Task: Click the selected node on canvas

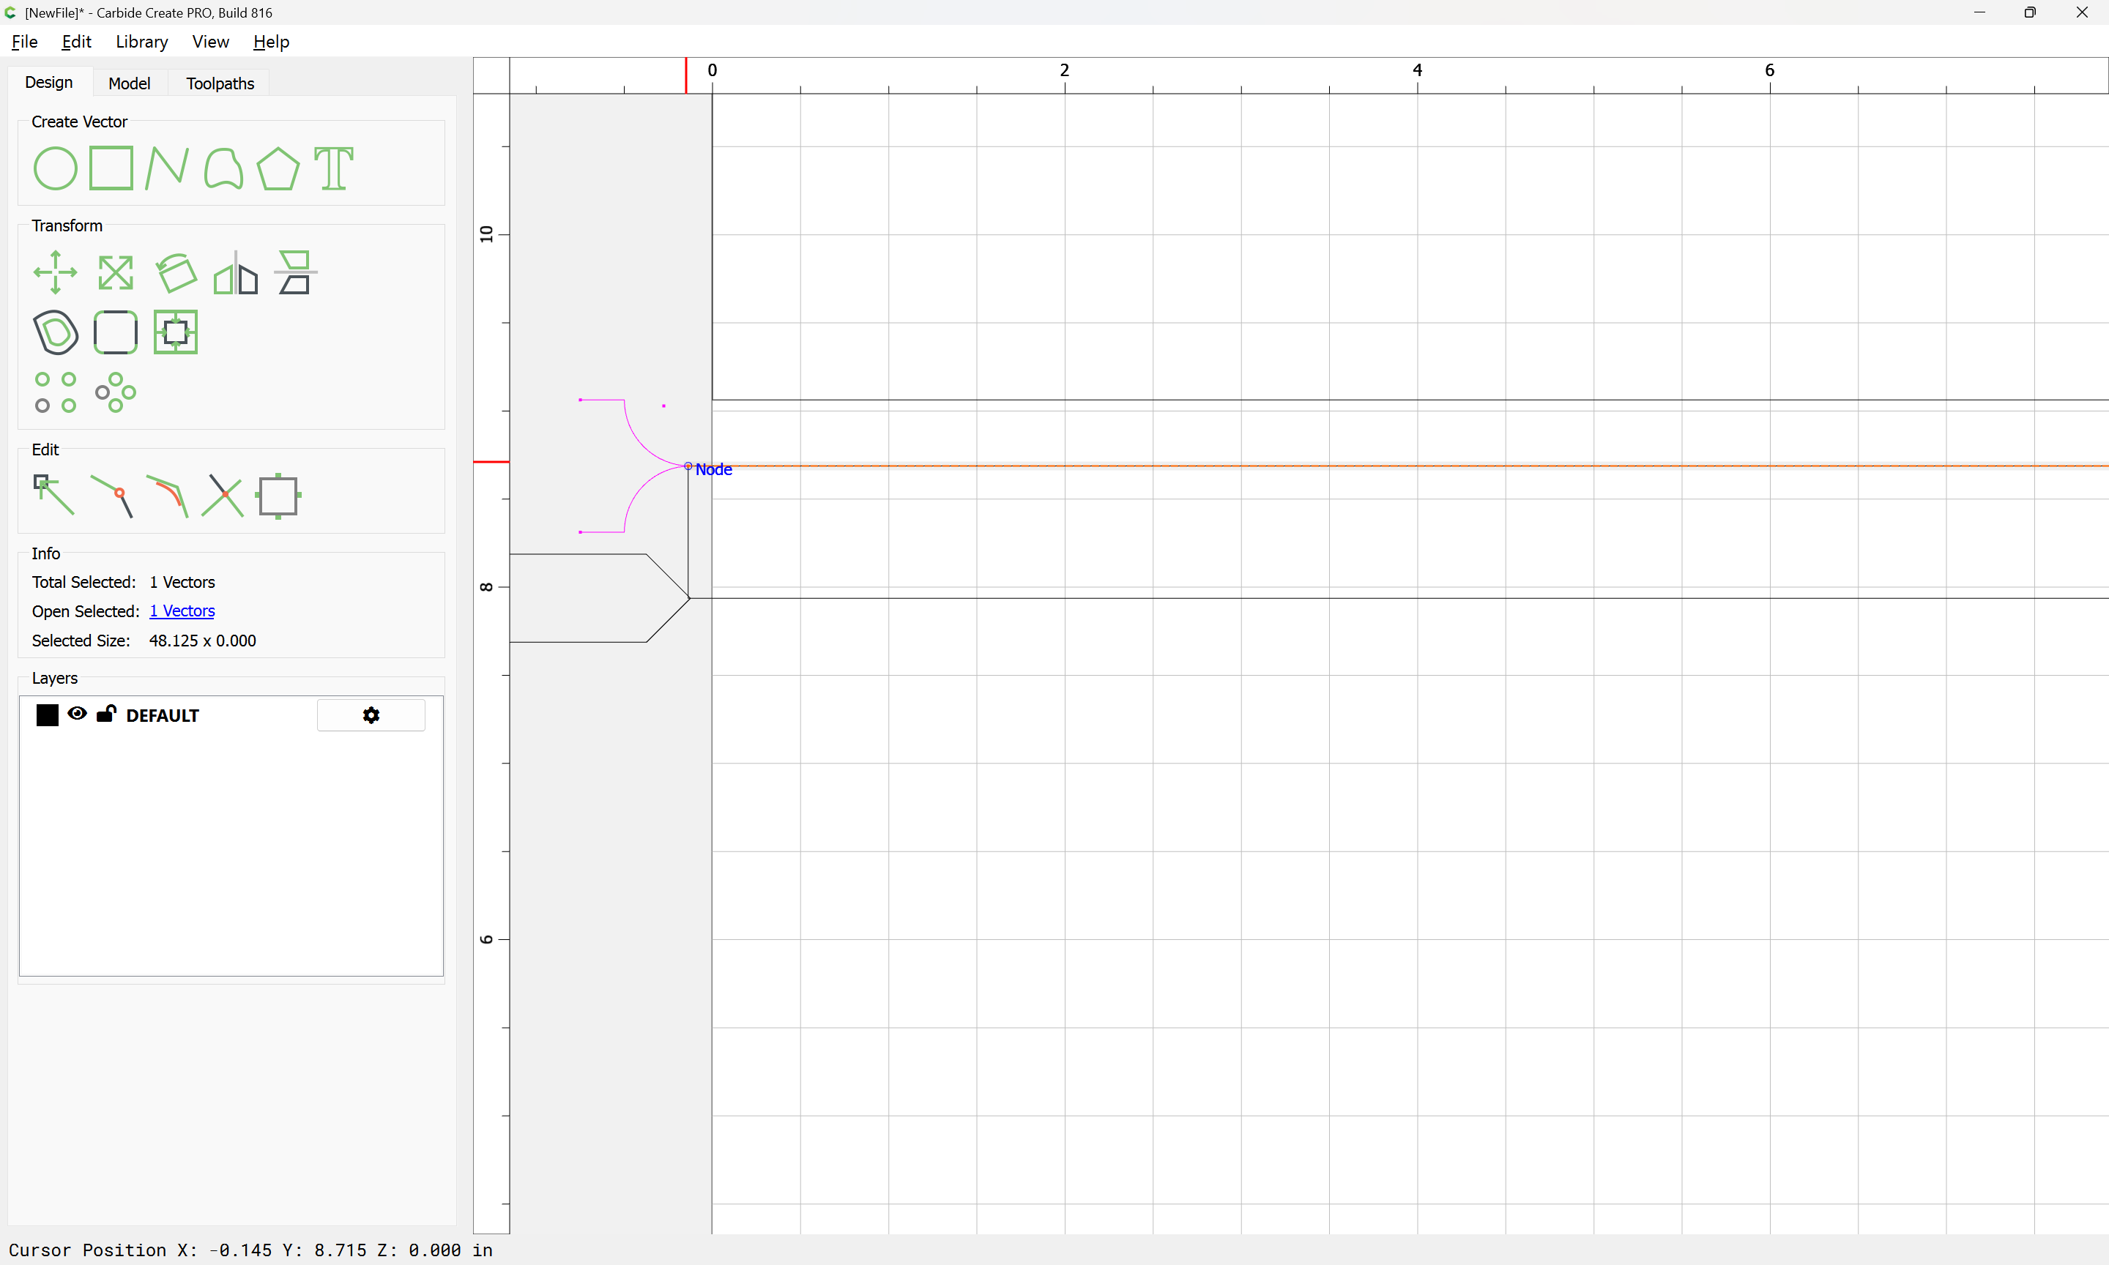Action: [688, 466]
